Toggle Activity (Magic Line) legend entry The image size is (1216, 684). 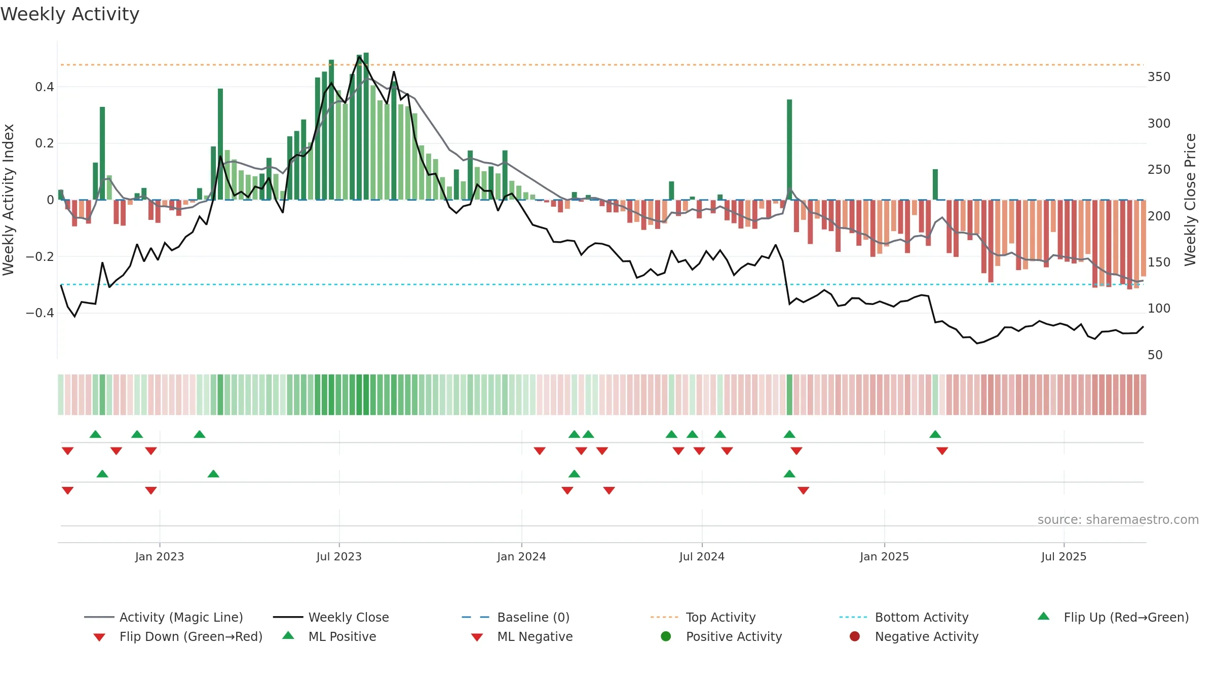pyautogui.click(x=164, y=617)
